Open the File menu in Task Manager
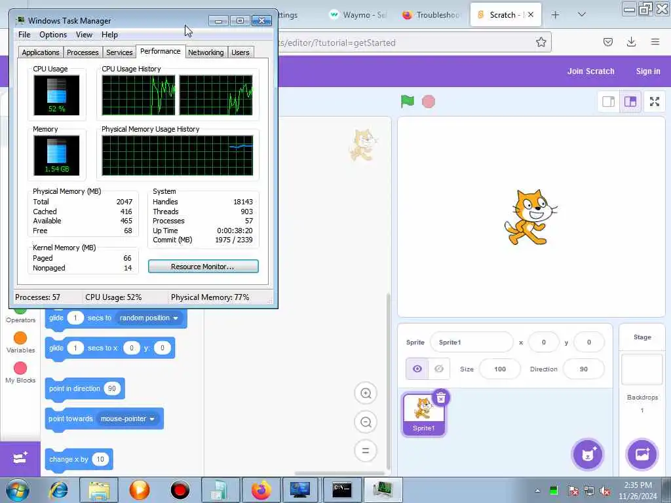Screen dimensions: 671x503 coord(24,35)
